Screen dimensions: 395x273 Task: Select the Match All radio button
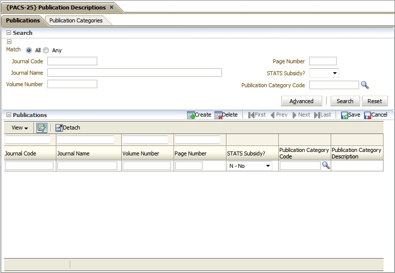[29, 50]
